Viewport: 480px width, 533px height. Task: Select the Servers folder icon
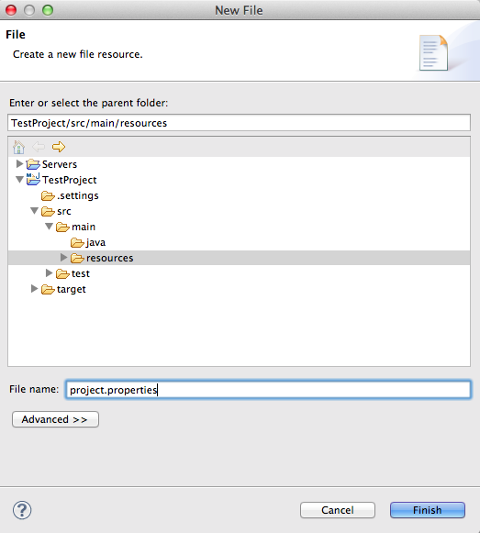(x=33, y=164)
